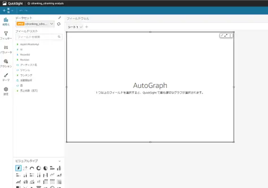Select the Id field
Viewport: 268px width, 188px height.
tap(19, 49)
